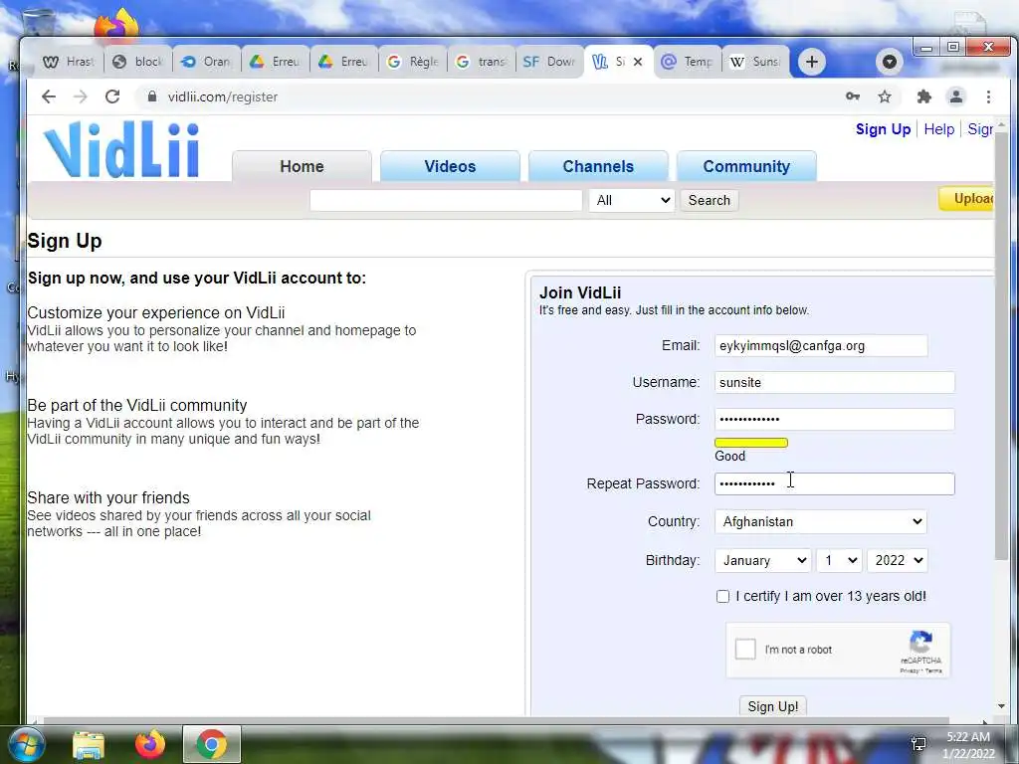The height and width of the screenshot is (764, 1019).
Task: Open the saved passwords key icon
Action: pyautogui.click(x=853, y=96)
